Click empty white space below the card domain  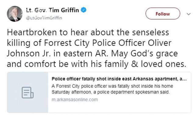tap(119, 108)
